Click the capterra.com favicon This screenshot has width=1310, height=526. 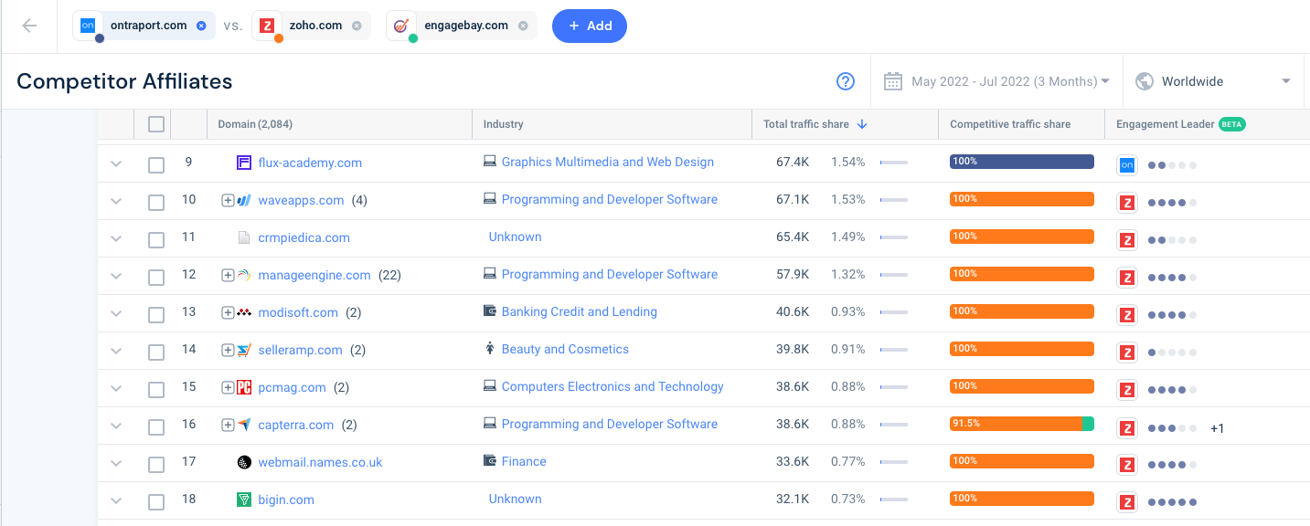(242, 425)
